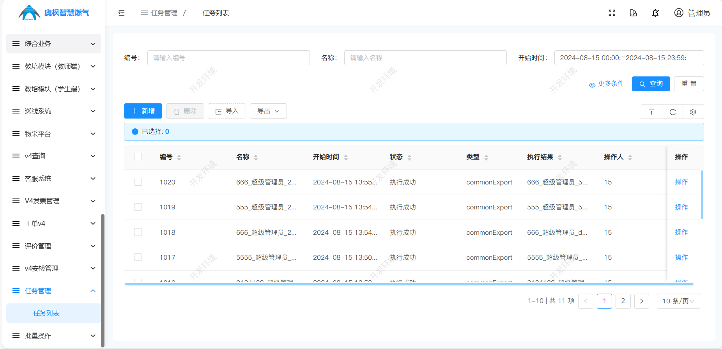The width and height of the screenshot is (722, 349).
Task: Click 操作 link for row 1019
Action: click(681, 207)
